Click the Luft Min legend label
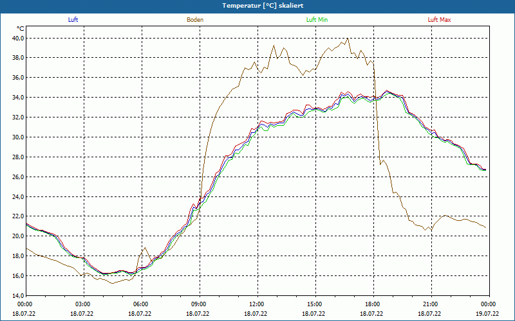The width and height of the screenshot is (515, 321). point(317,20)
